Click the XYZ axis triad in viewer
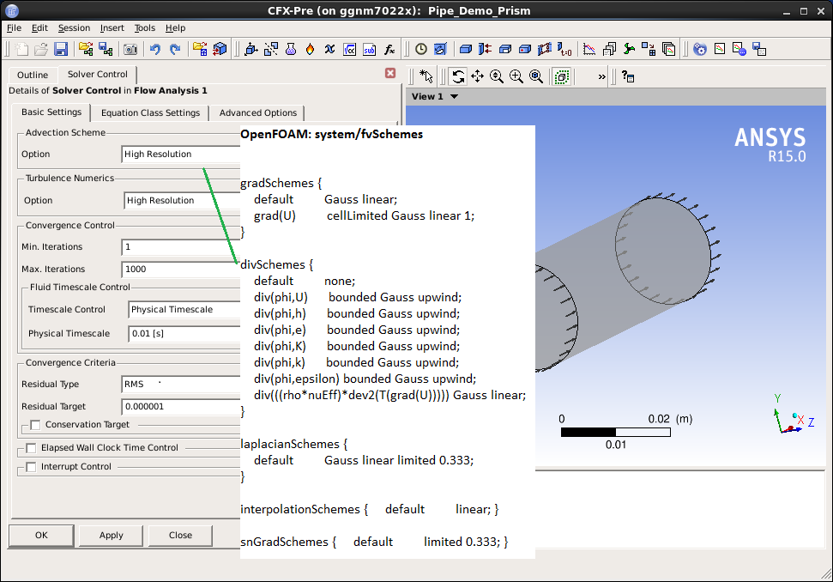The image size is (833, 582). [793, 415]
